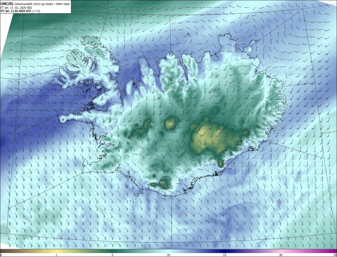Click the '50' label on the color scale
337x257 pixels.
335,255
